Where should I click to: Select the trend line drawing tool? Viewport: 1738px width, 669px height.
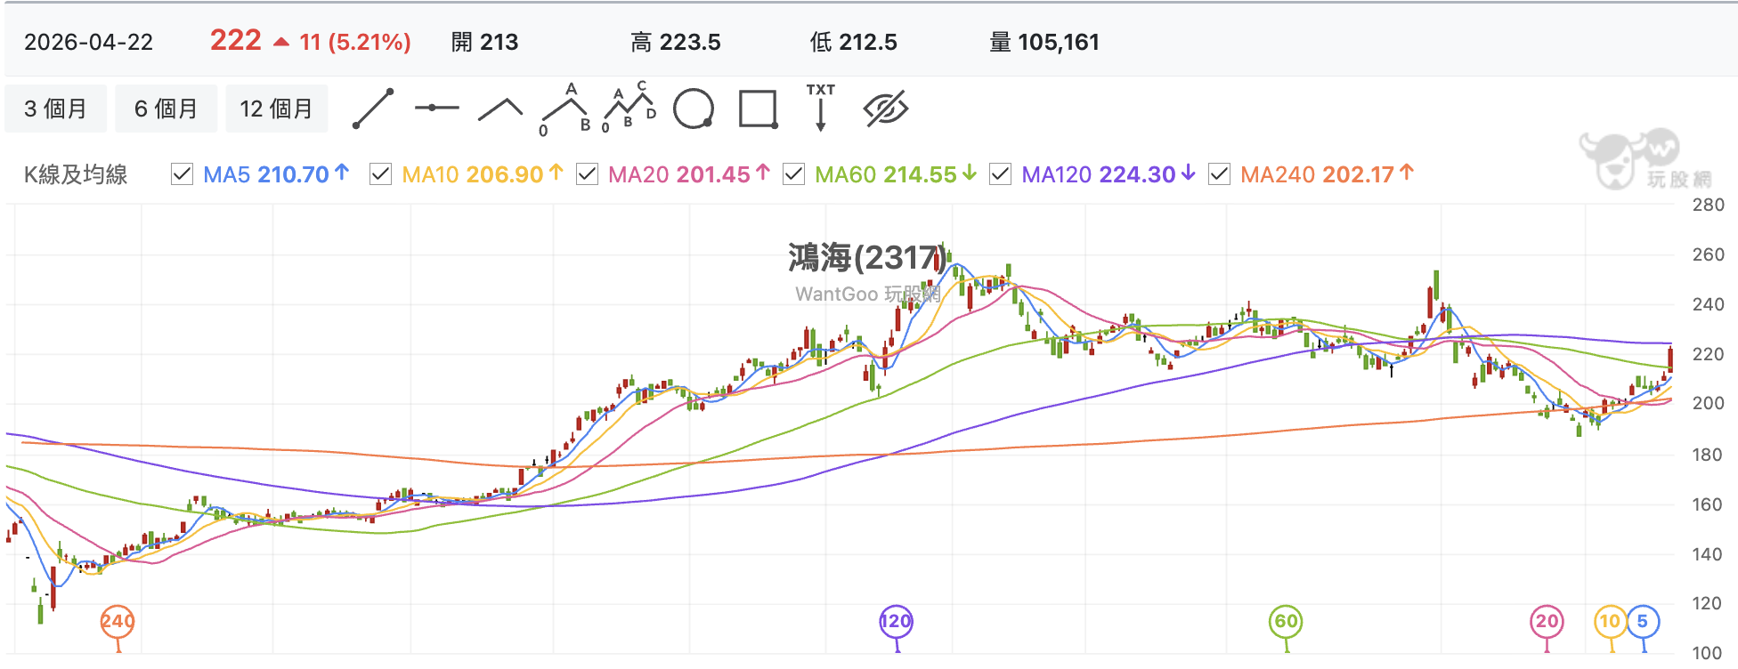tap(373, 109)
